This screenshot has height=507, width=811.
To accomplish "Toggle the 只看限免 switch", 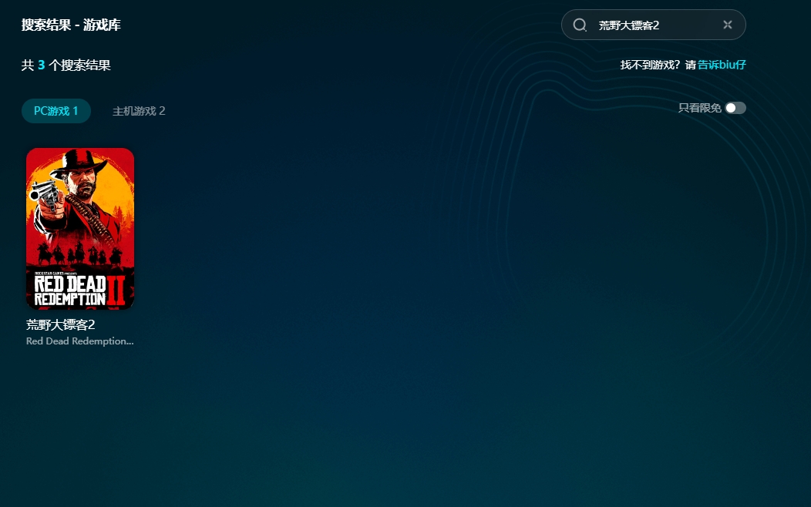I will point(735,108).
